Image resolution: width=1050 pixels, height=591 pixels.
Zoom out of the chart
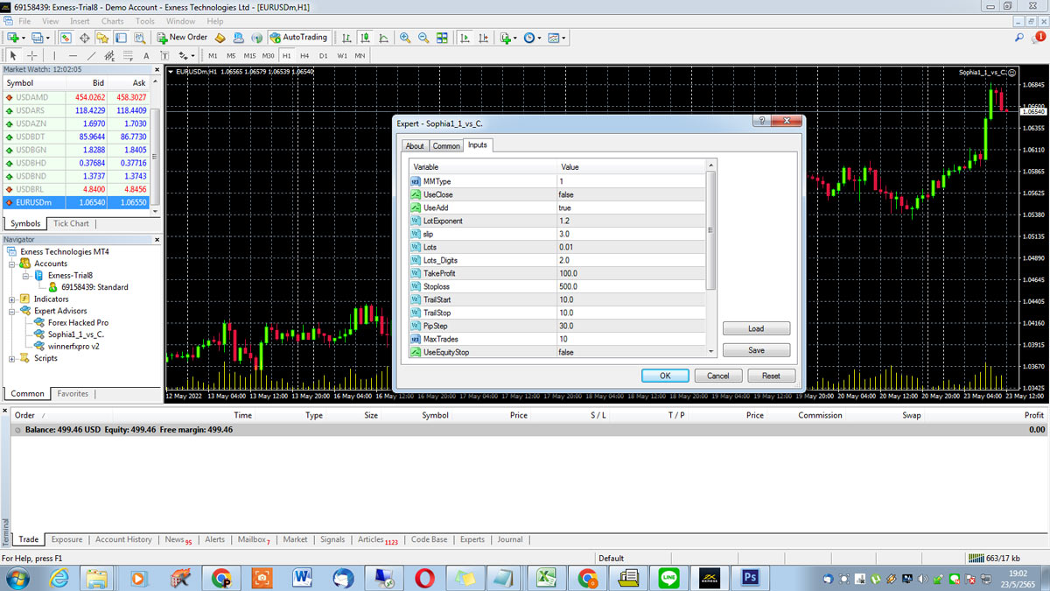[423, 38]
